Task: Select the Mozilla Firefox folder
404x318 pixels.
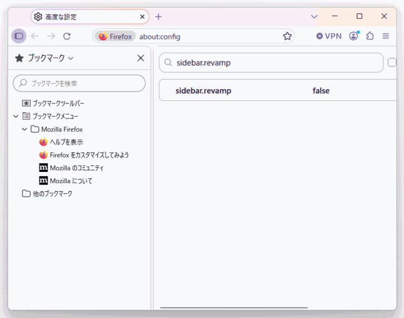Action: (57, 129)
